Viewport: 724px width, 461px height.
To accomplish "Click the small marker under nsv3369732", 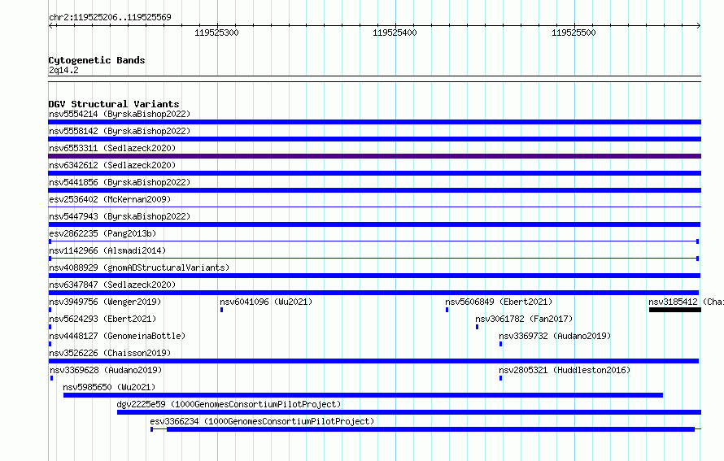I will pyautogui.click(x=500, y=344).
